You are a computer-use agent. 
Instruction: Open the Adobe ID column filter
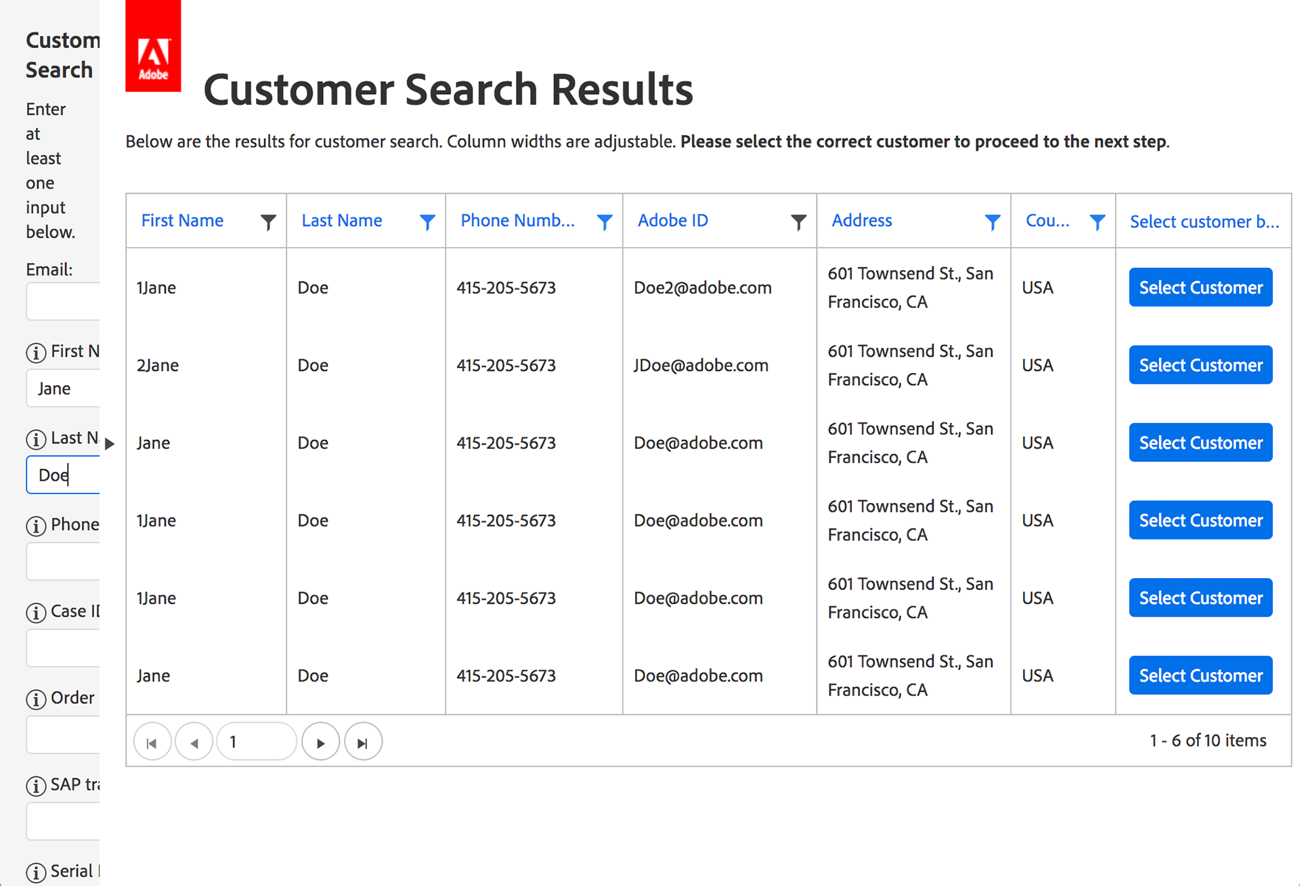(798, 222)
